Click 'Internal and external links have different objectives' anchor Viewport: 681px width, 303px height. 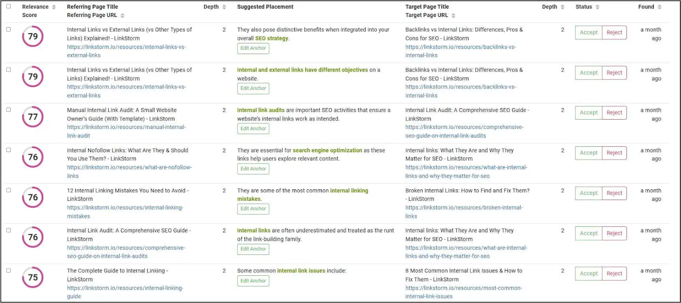(302, 70)
